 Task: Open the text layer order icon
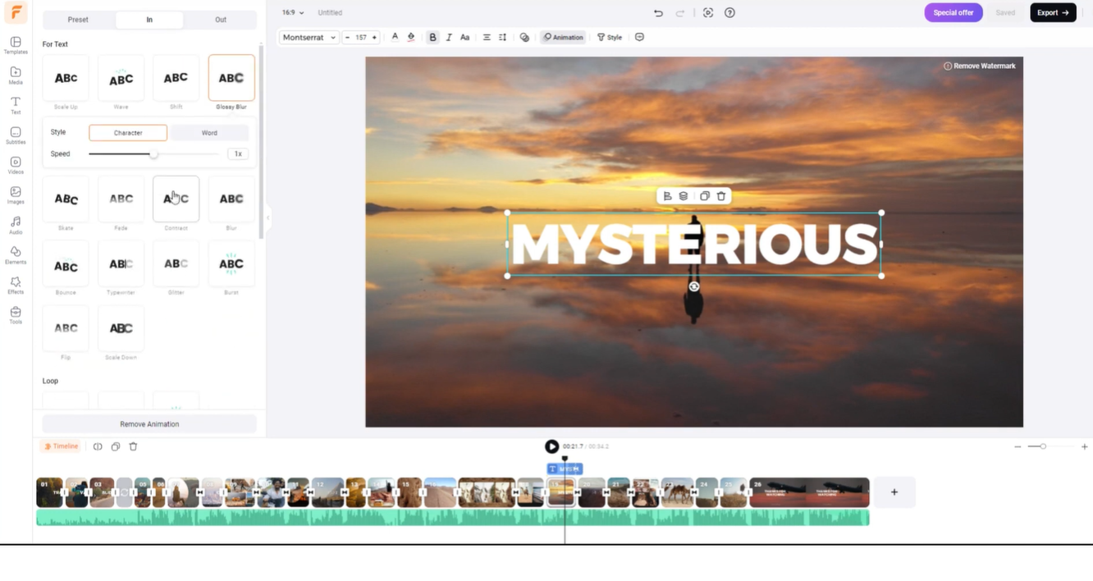tap(683, 195)
